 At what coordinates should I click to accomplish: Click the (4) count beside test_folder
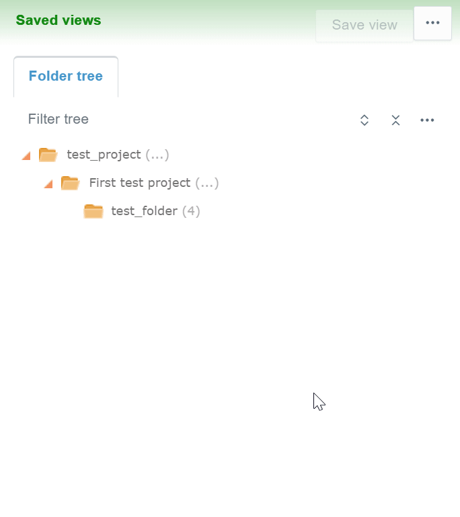pos(191,211)
